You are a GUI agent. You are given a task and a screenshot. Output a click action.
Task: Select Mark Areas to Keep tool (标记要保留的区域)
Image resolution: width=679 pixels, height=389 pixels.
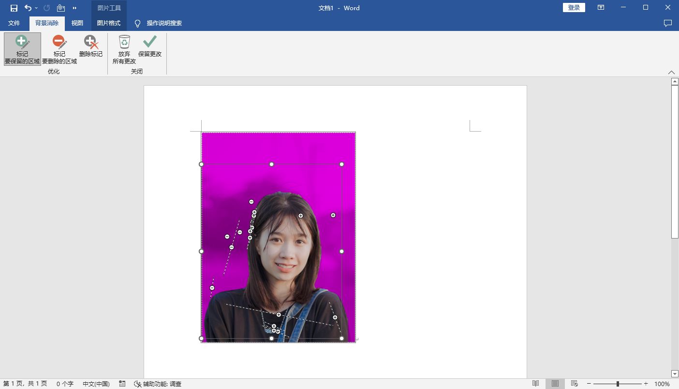[22, 49]
